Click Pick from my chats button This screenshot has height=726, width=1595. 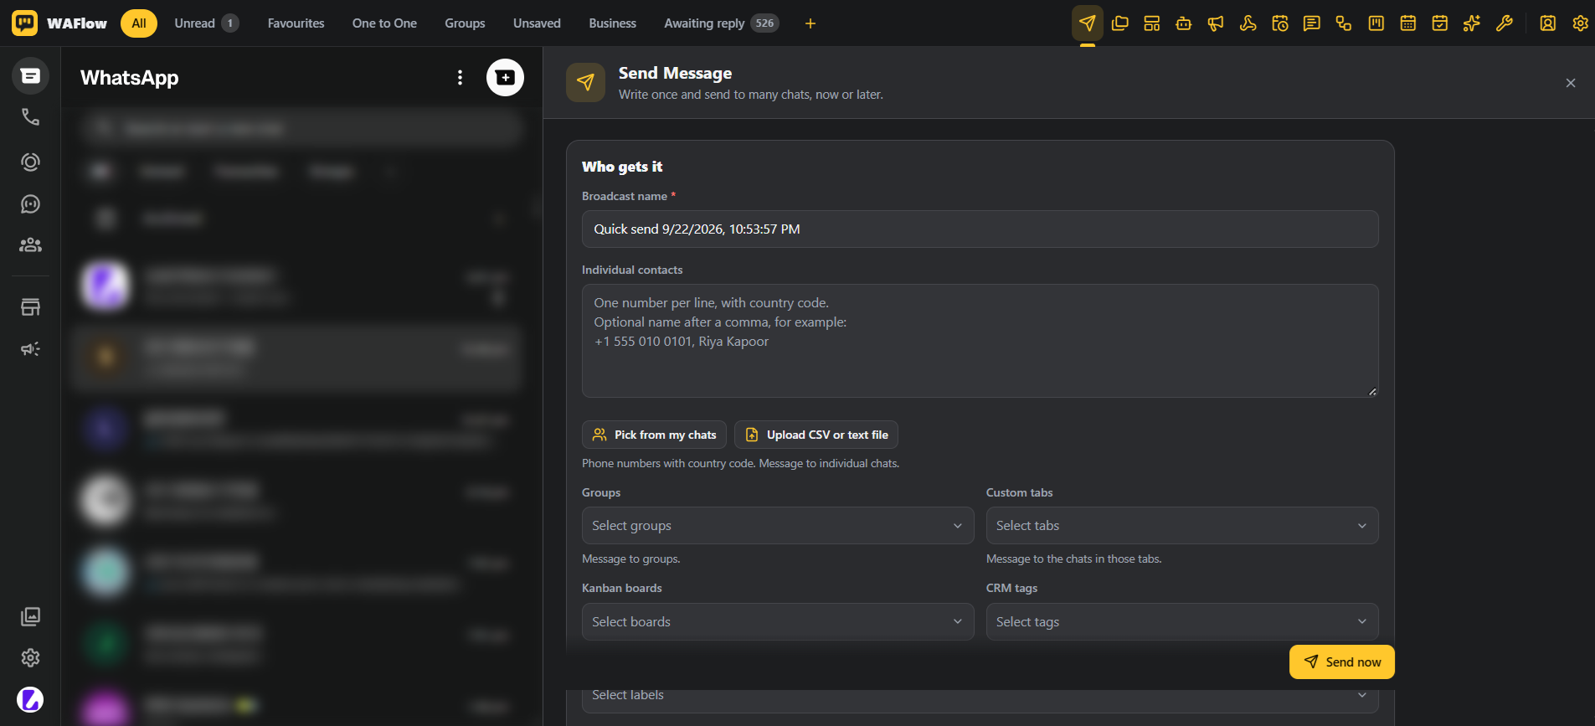tap(654, 435)
